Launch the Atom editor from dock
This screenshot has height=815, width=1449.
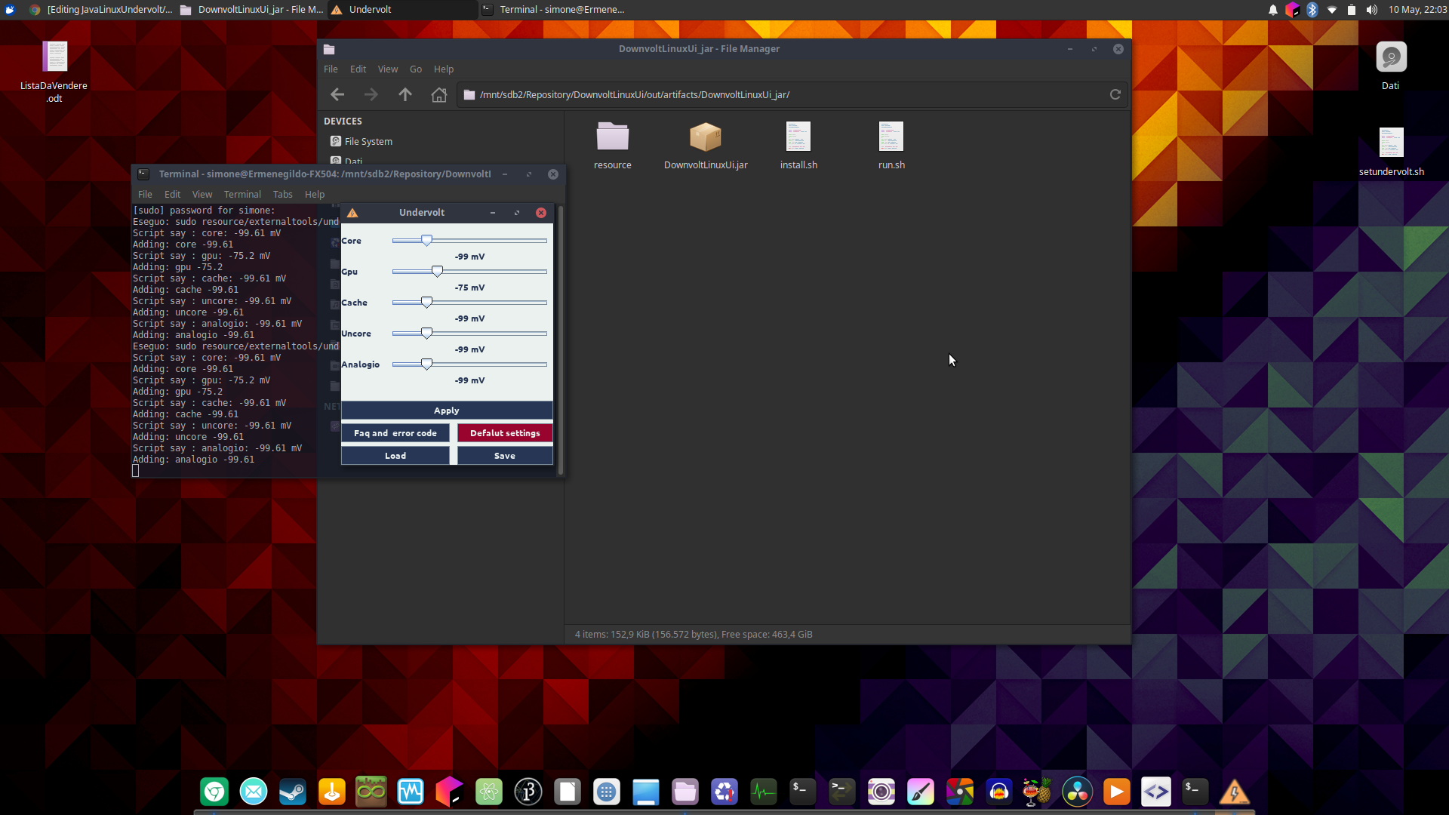pos(489,792)
